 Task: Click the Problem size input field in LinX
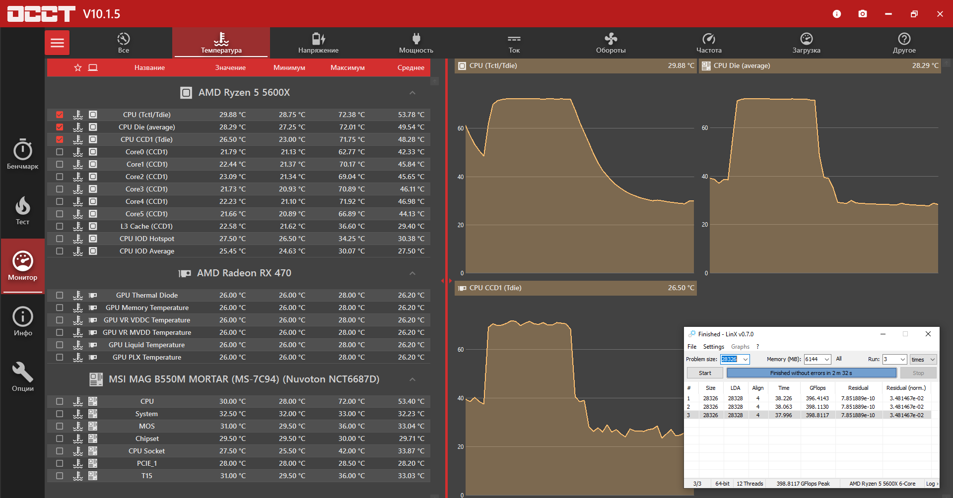click(x=731, y=359)
